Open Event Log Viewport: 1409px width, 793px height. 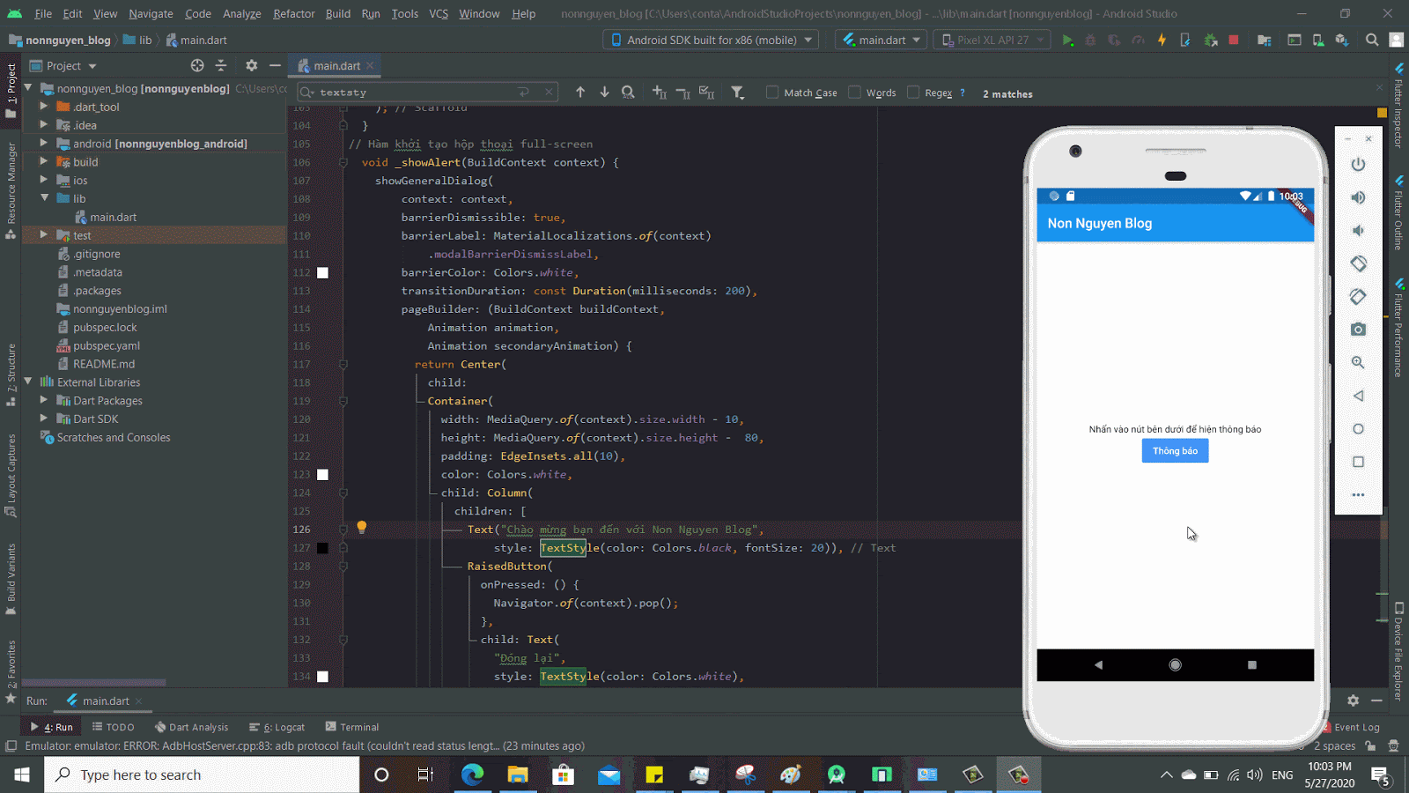[1351, 727]
